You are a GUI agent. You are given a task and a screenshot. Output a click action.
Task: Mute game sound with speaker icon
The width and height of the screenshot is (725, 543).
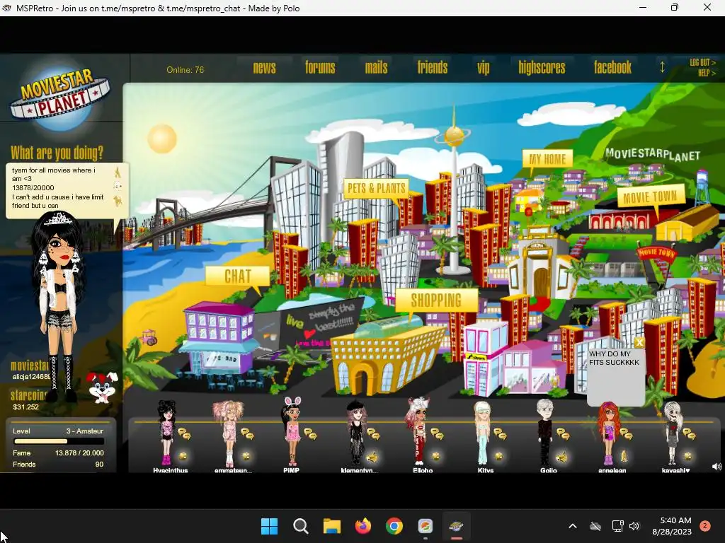click(x=717, y=467)
